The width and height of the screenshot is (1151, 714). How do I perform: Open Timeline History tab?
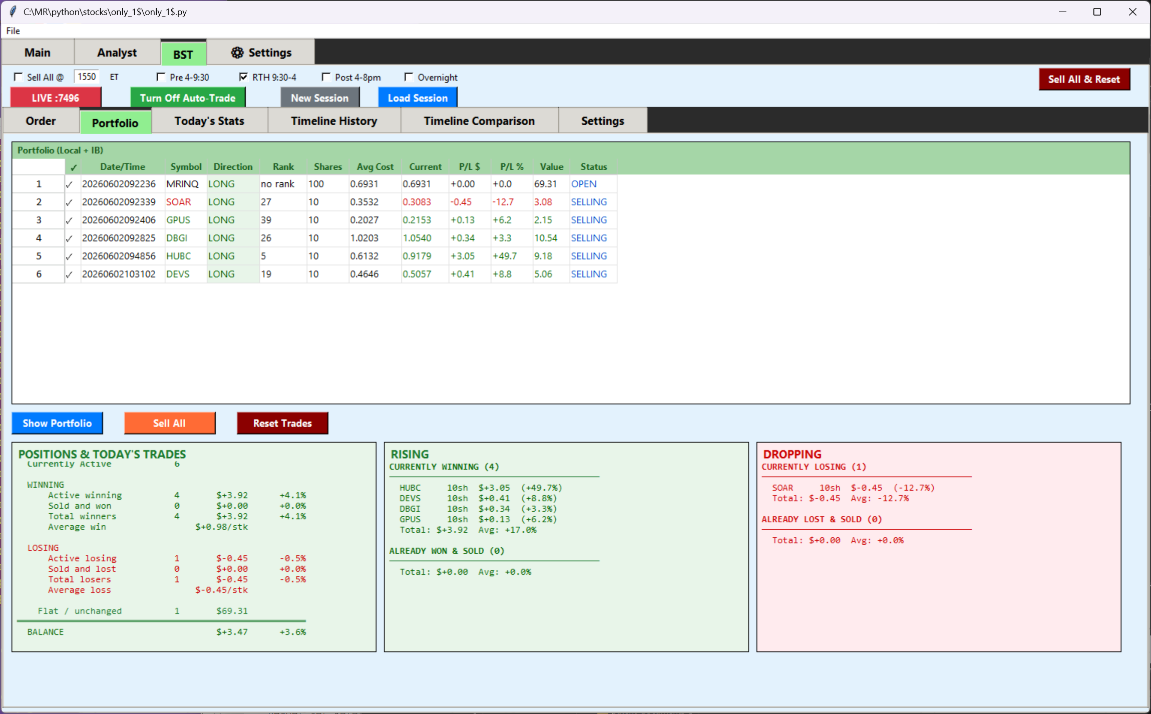click(x=334, y=121)
